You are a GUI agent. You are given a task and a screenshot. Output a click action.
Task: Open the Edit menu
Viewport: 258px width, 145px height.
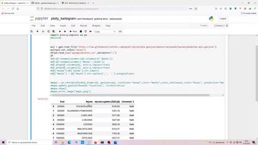43,26
